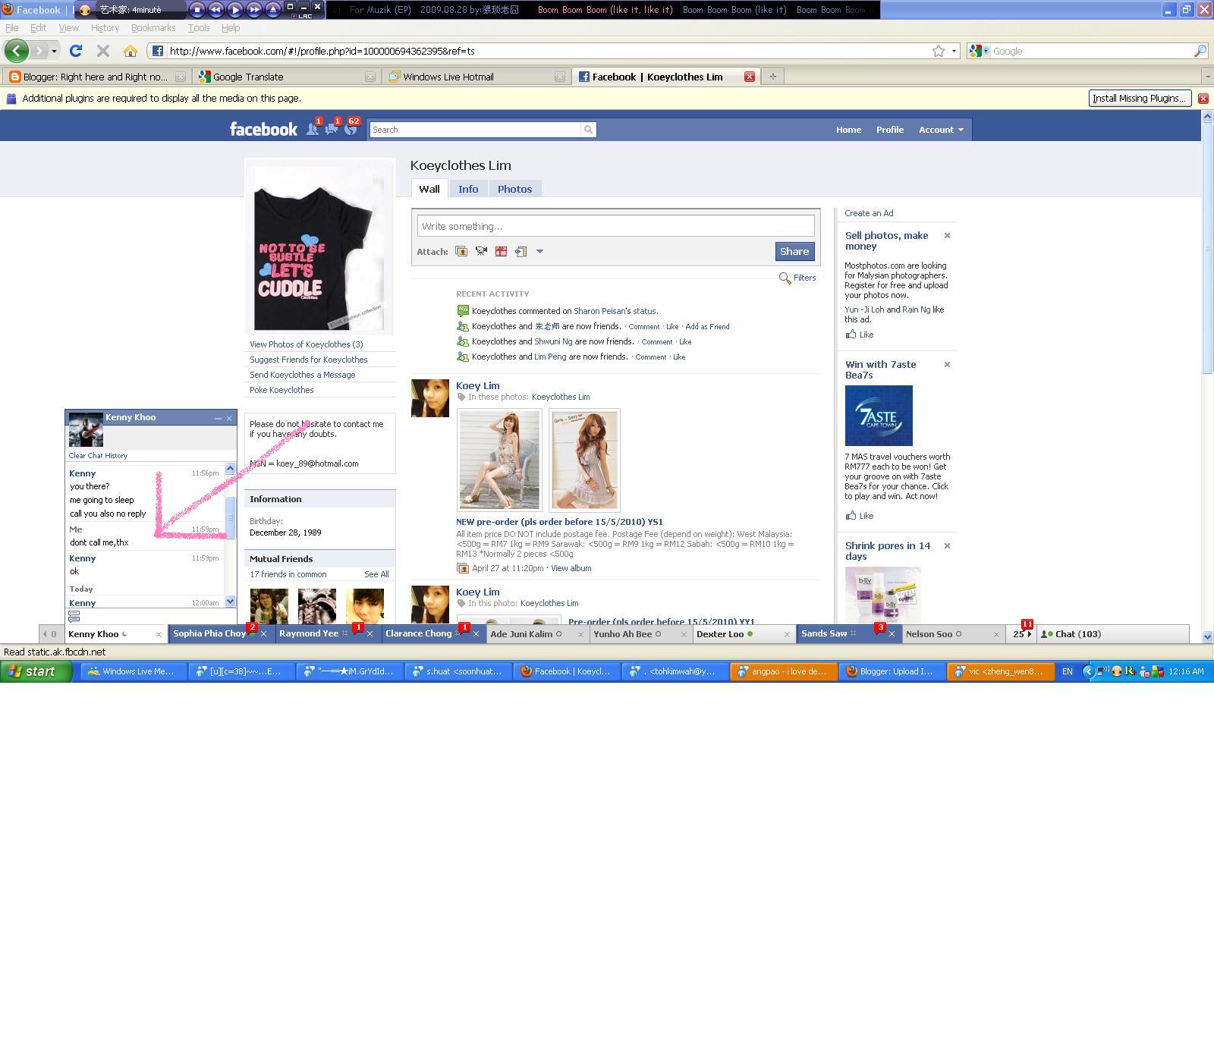The height and width of the screenshot is (1040, 1214).
Task: Expand the Account dropdown
Action: point(941,130)
